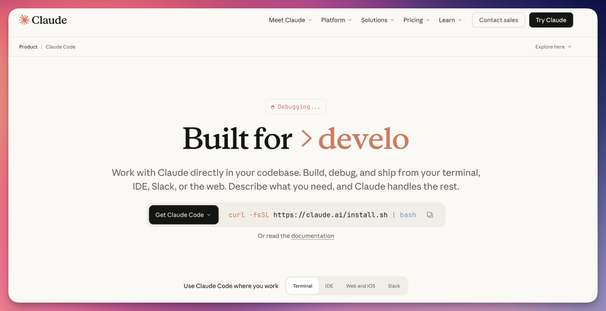This screenshot has width=606, height=311.
Task: Switch to the Slack tab
Action: click(394, 286)
